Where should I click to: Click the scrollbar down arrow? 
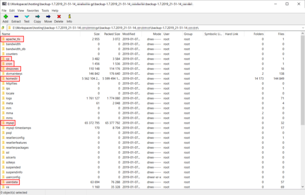pyautogui.click(x=302, y=187)
